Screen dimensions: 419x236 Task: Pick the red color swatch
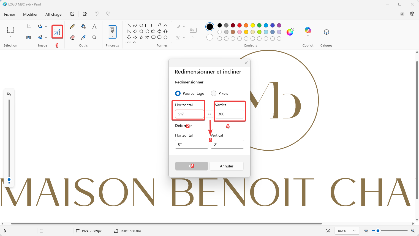[240, 25]
